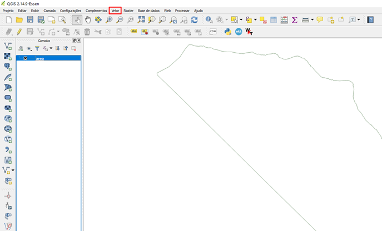
Task: Remove selected layer from Camadas panel
Action: 73,48
